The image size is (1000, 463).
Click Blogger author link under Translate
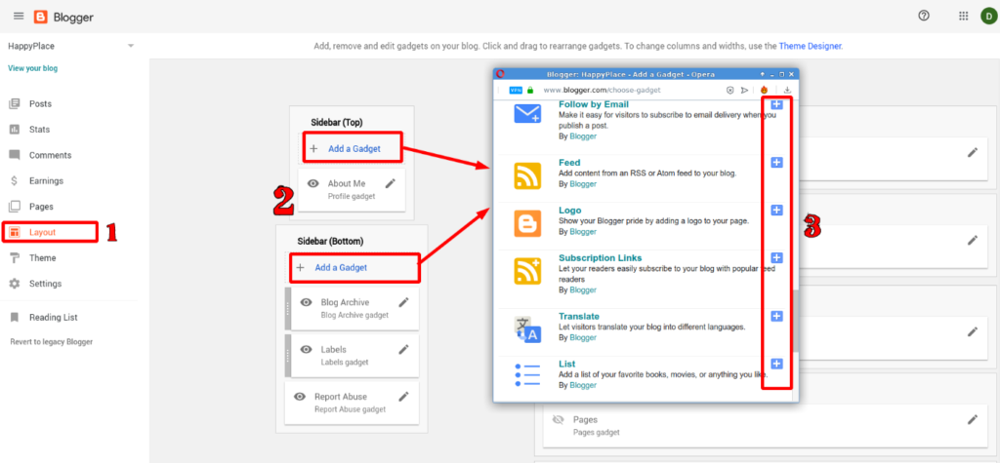click(x=583, y=337)
